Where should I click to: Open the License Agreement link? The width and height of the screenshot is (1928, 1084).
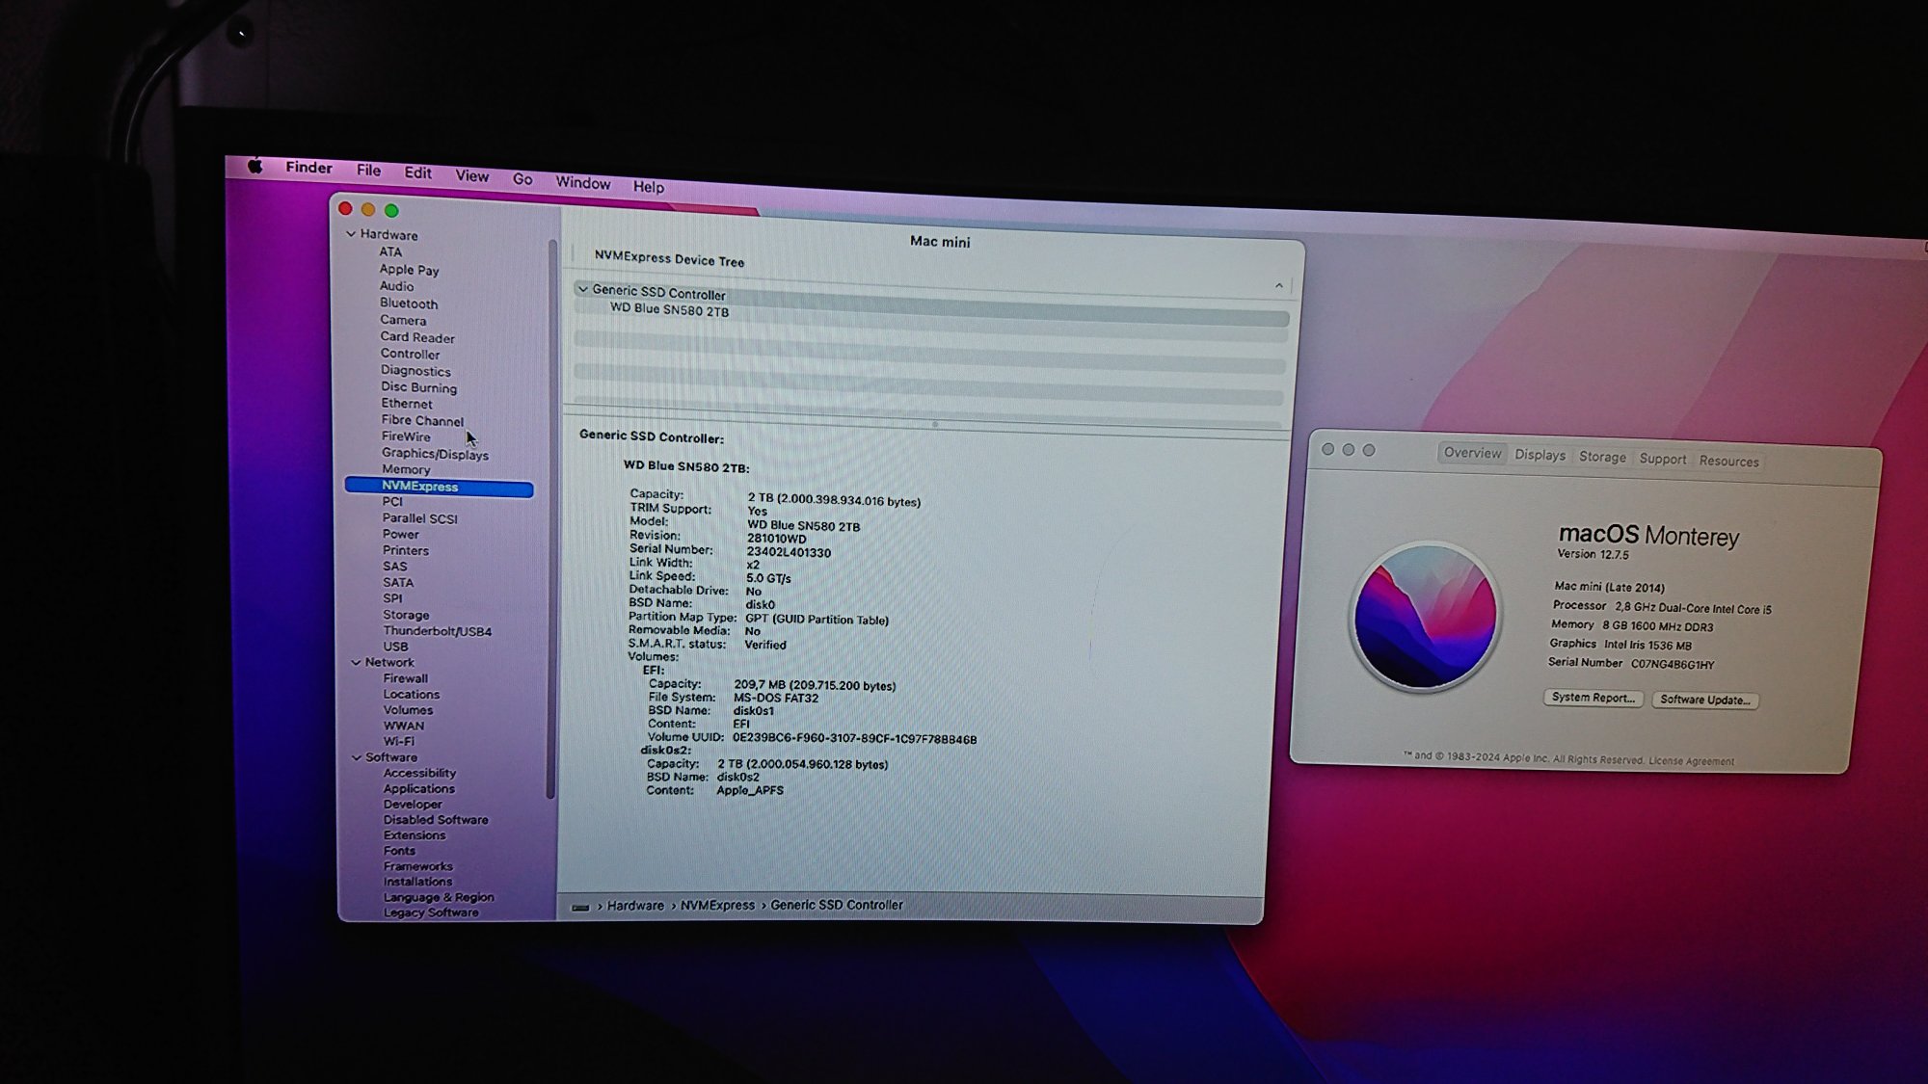[x=1691, y=761]
